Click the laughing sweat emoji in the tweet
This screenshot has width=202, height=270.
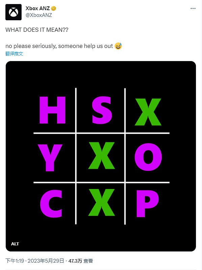coord(118,46)
